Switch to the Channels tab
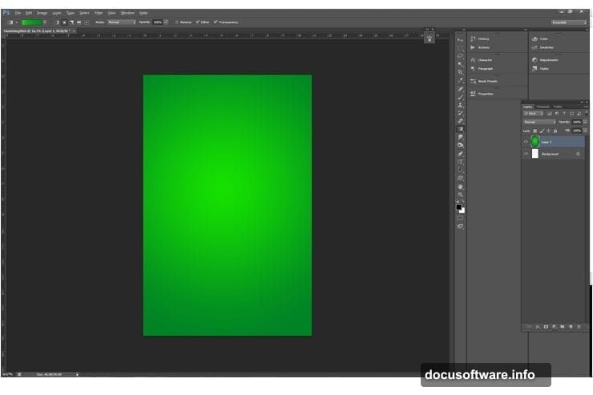The height and width of the screenshot is (395, 593). (543, 107)
